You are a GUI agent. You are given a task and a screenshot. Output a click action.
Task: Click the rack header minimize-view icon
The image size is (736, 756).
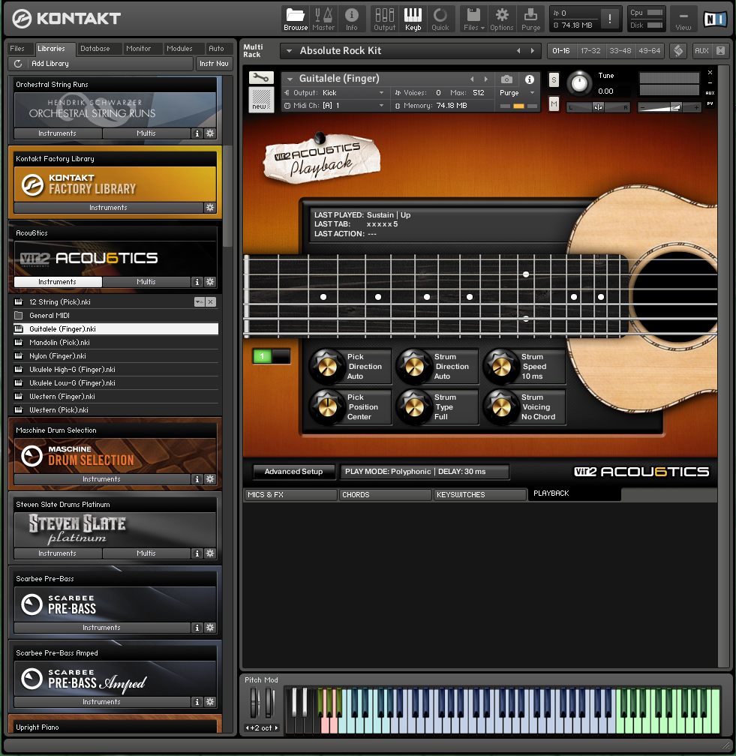tap(678, 51)
